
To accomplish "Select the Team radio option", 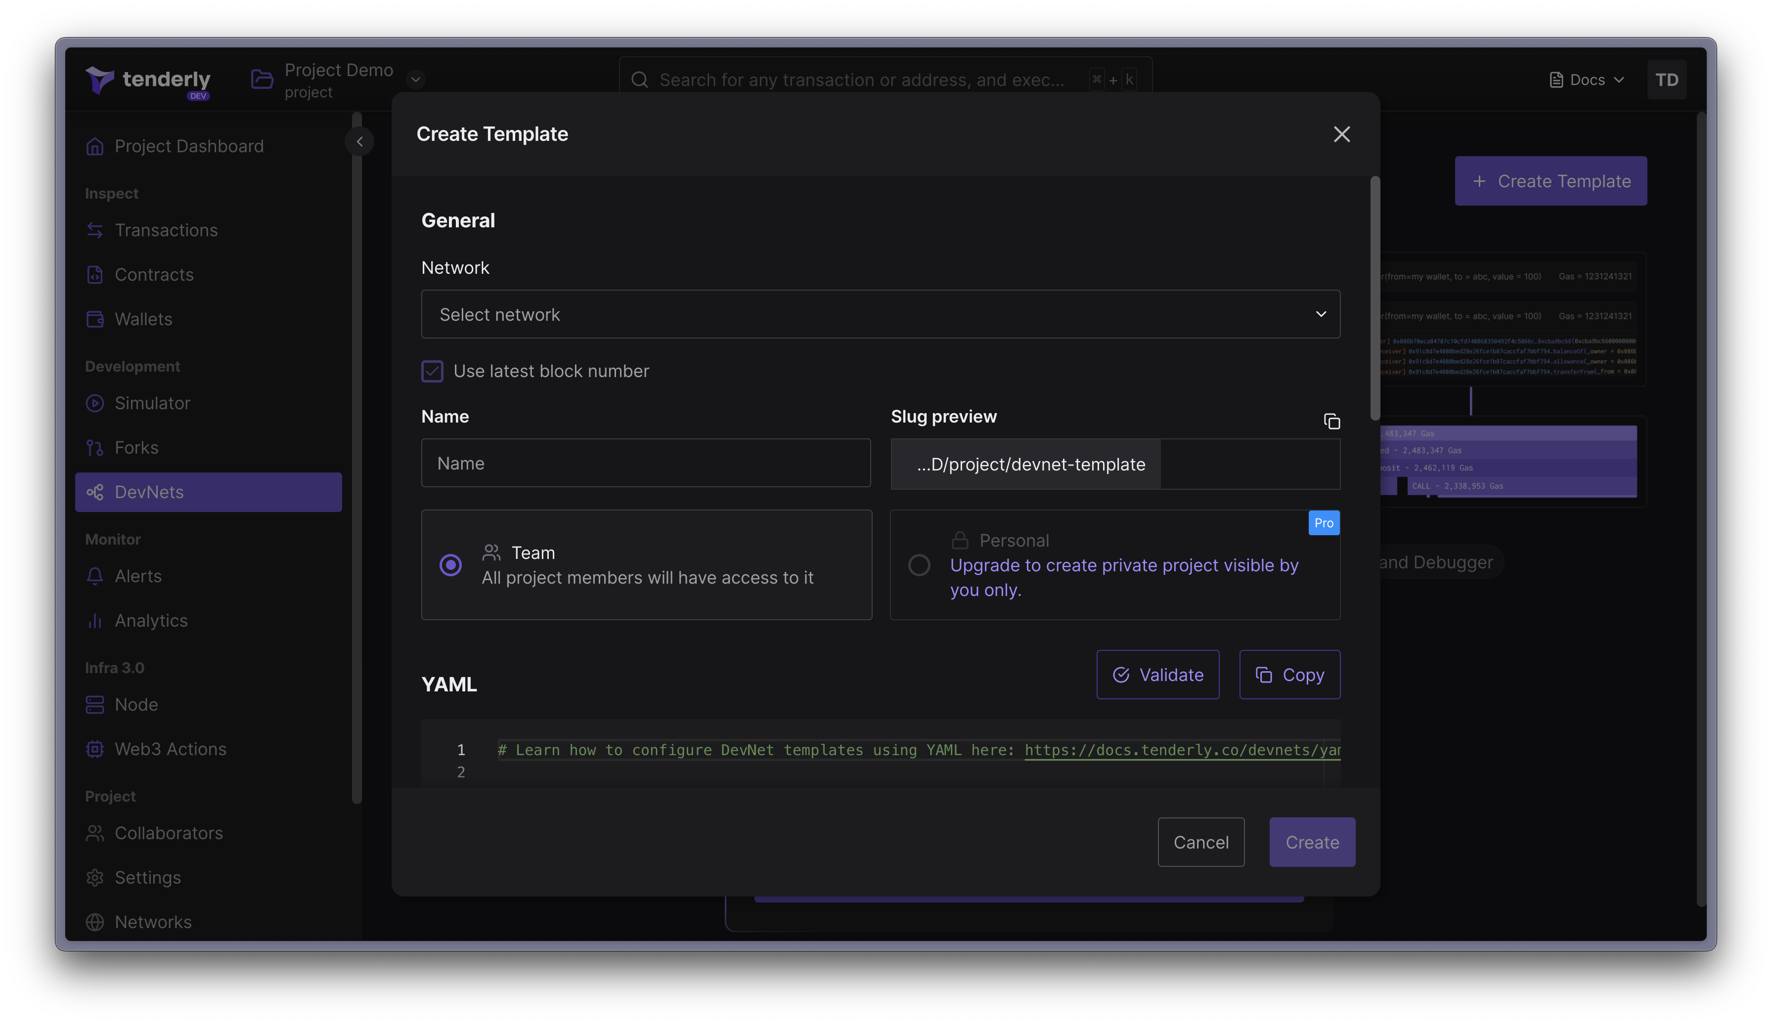I will [x=451, y=565].
